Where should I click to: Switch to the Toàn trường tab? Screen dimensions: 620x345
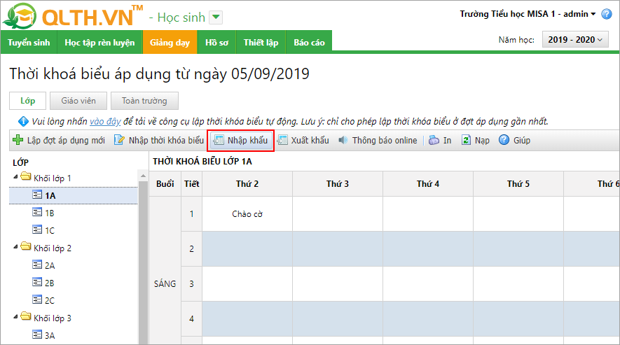(x=145, y=101)
